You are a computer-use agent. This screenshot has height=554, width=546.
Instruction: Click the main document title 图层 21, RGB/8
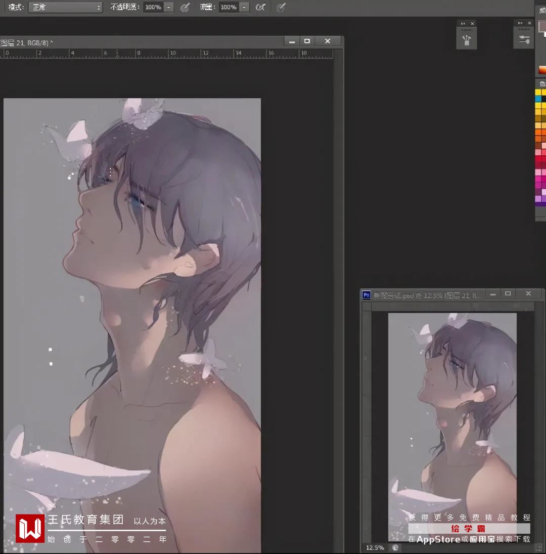pyautogui.click(x=27, y=42)
